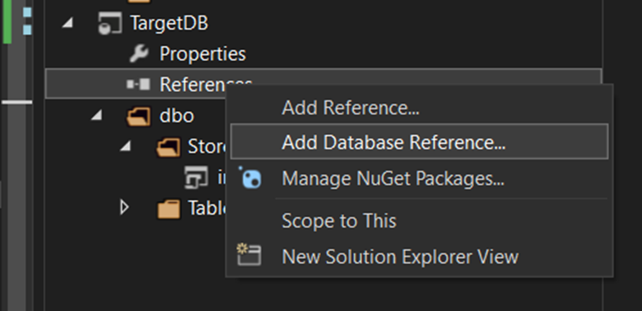Click the NuGet package manager icon
The height and width of the screenshot is (311, 642).
pyautogui.click(x=250, y=179)
